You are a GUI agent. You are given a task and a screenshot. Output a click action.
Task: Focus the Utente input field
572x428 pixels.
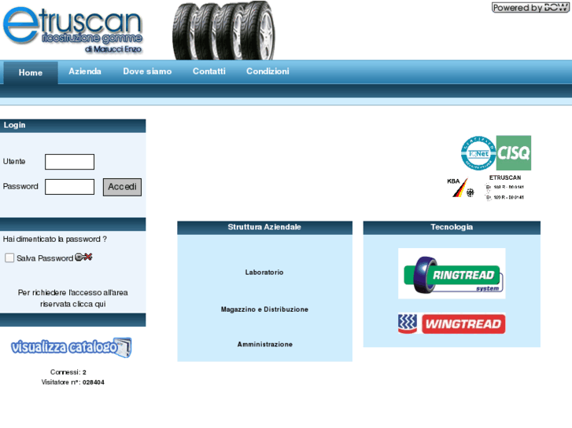pyautogui.click(x=70, y=162)
